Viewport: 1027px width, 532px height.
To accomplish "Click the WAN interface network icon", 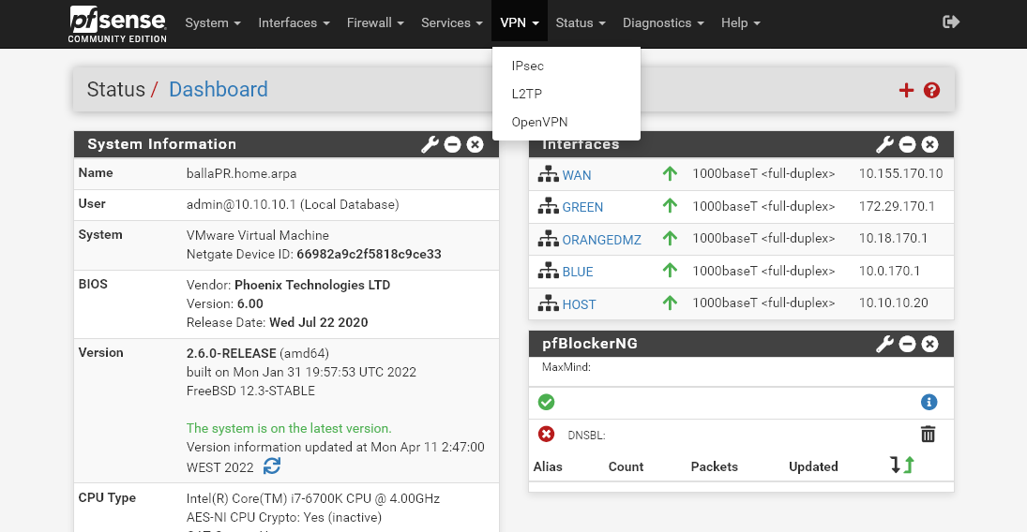I will (549, 174).
